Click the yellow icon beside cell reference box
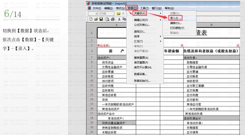Viewport: 245px width, 135px height. tap(118, 13)
